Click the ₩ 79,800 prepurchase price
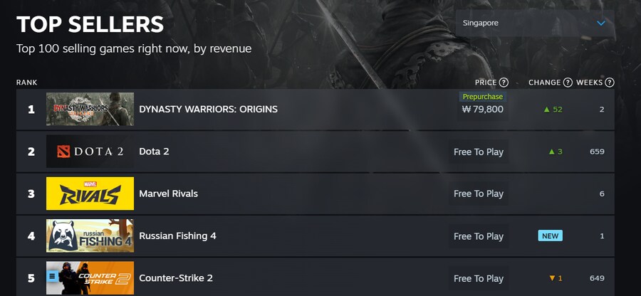The width and height of the screenshot is (641, 296). pyautogui.click(x=483, y=110)
